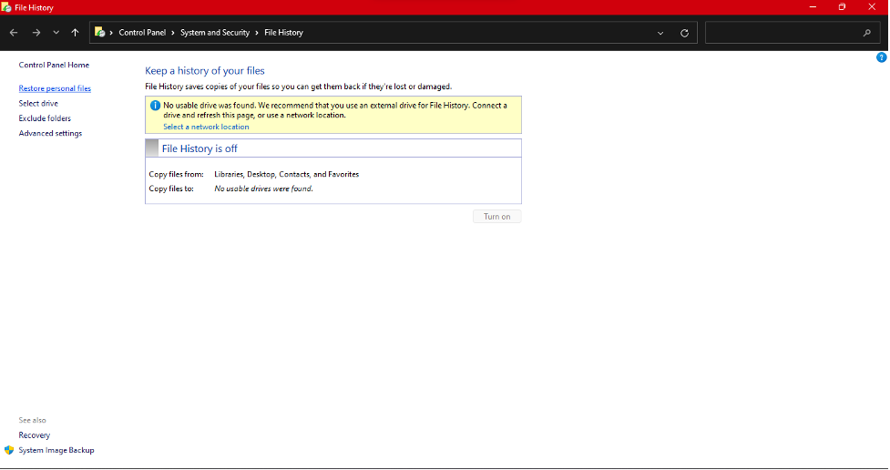
Task: Click the info icon in yellow notice
Action: pyautogui.click(x=155, y=106)
